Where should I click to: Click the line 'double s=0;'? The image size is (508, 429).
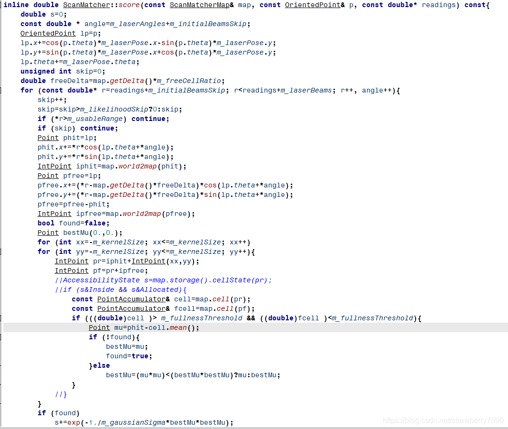(44, 14)
